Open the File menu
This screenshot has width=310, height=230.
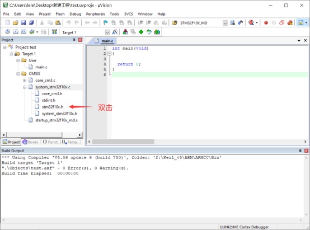(x=6, y=14)
